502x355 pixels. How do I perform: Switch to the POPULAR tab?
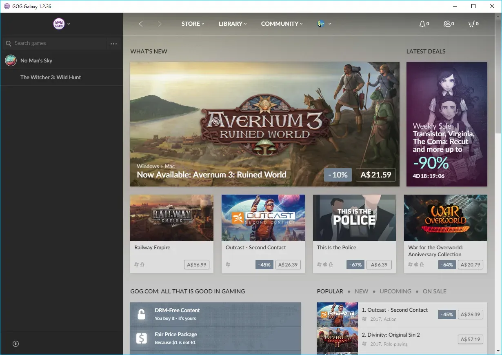click(330, 291)
